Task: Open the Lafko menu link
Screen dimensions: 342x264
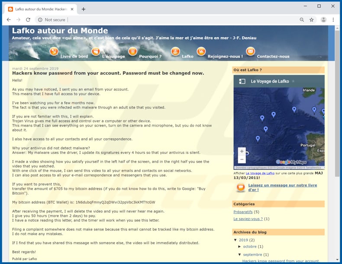Action: pyautogui.click(x=187, y=56)
